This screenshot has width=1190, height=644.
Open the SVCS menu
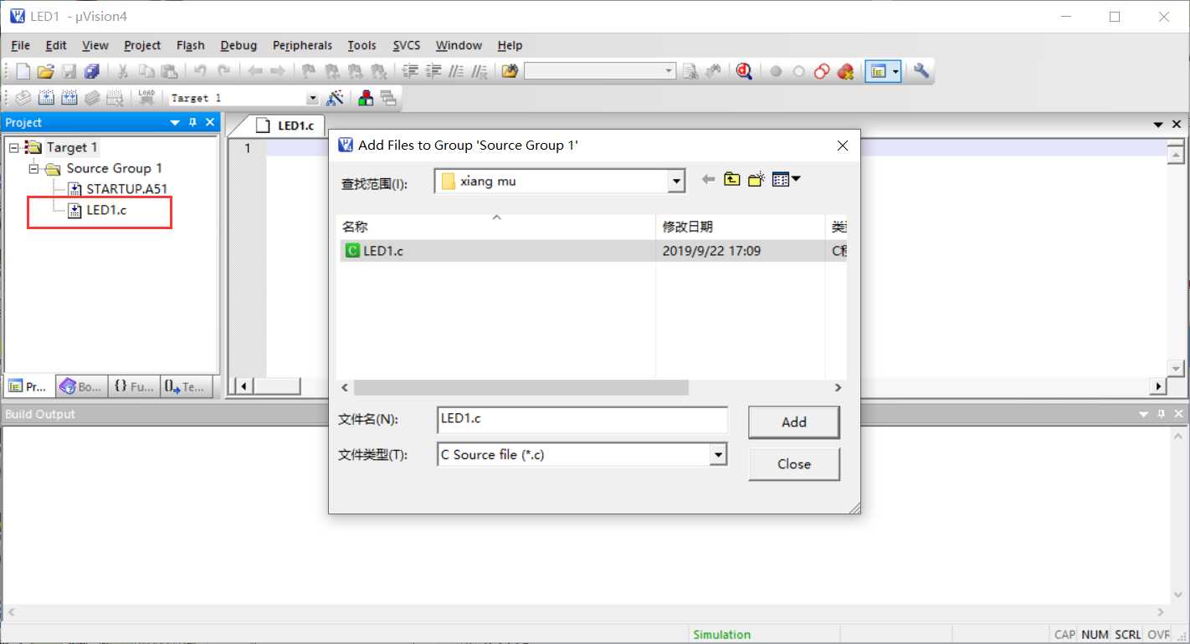click(x=407, y=45)
